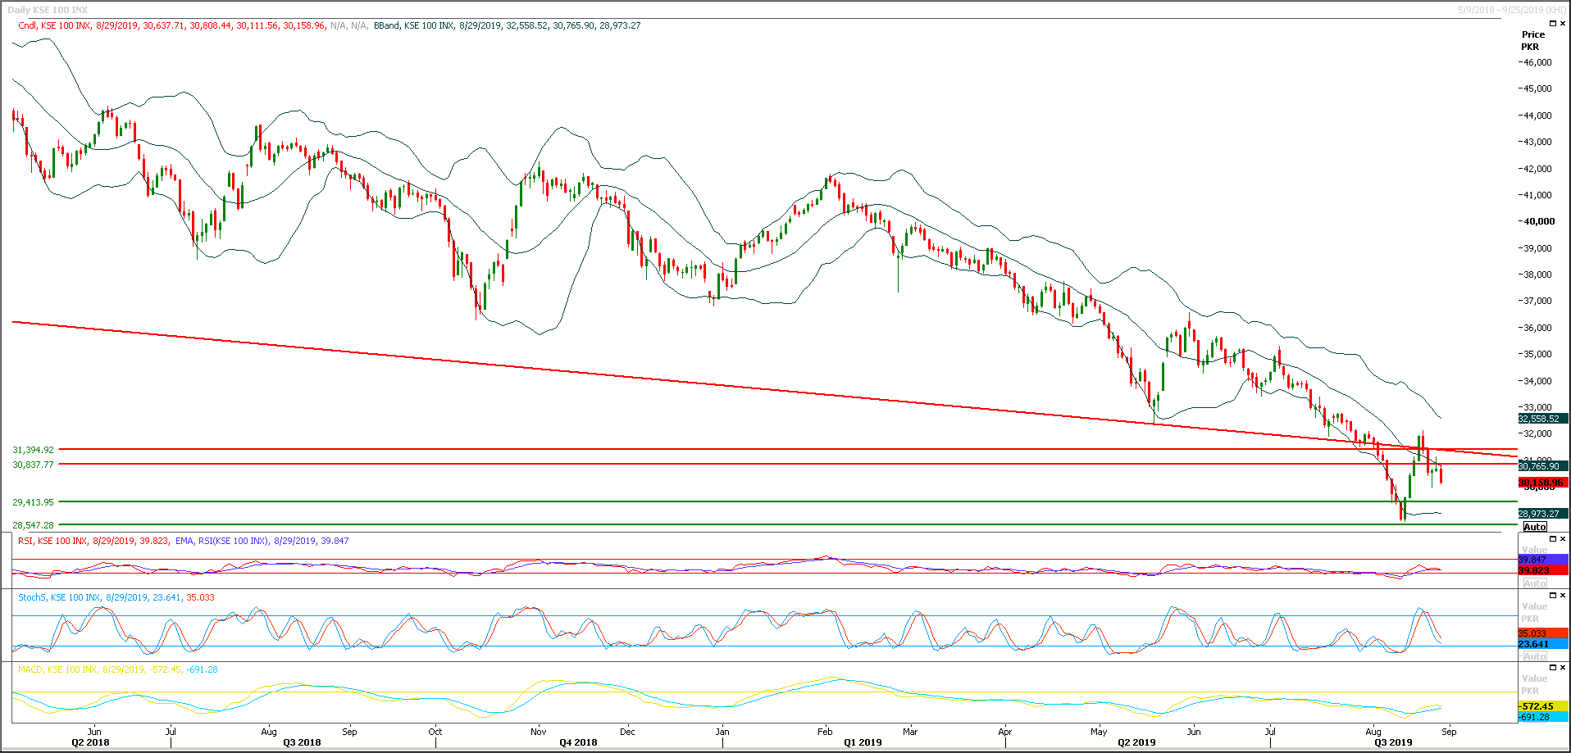Close the StochS indicator pane
Image resolution: width=1571 pixels, height=753 pixels.
click(1563, 595)
